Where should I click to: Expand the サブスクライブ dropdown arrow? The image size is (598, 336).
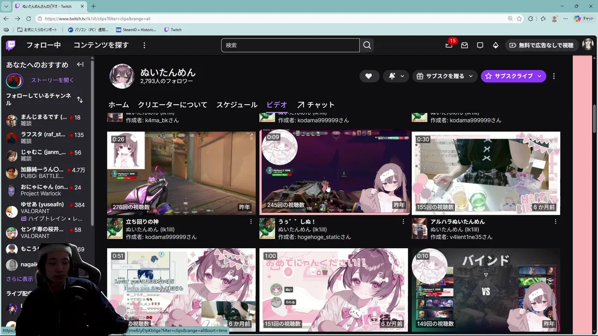[x=540, y=76]
